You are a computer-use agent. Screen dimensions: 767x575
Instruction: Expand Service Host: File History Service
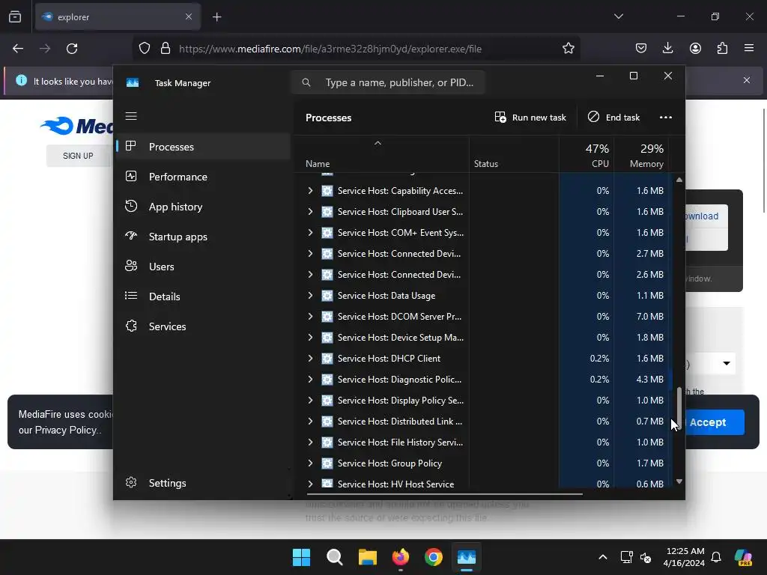pyautogui.click(x=310, y=442)
